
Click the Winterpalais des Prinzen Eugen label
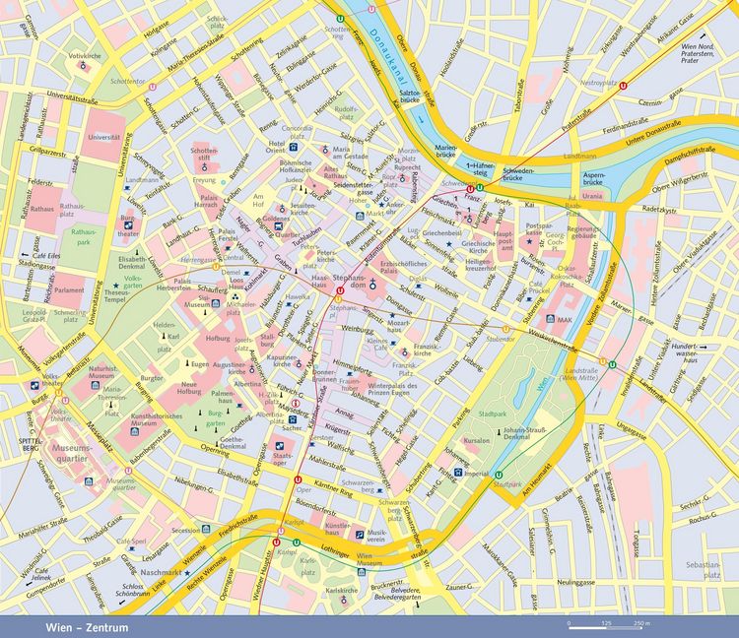click(x=392, y=389)
